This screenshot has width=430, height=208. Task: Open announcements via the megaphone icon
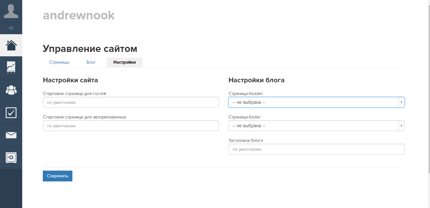(11, 28)
